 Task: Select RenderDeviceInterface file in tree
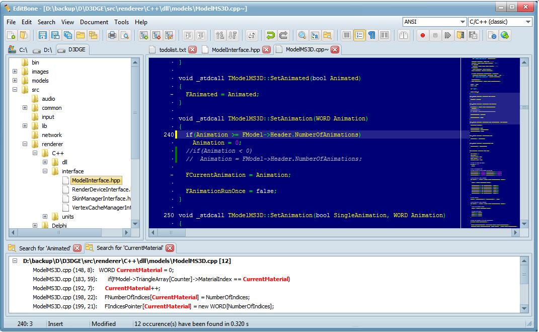click(x=100, y=189)
